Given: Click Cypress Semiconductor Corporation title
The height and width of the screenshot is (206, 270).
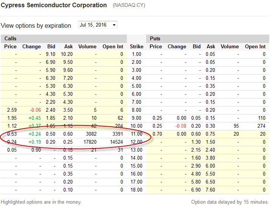Looking at the screenshot, I should pyautogui.click(x=54, y=5).
